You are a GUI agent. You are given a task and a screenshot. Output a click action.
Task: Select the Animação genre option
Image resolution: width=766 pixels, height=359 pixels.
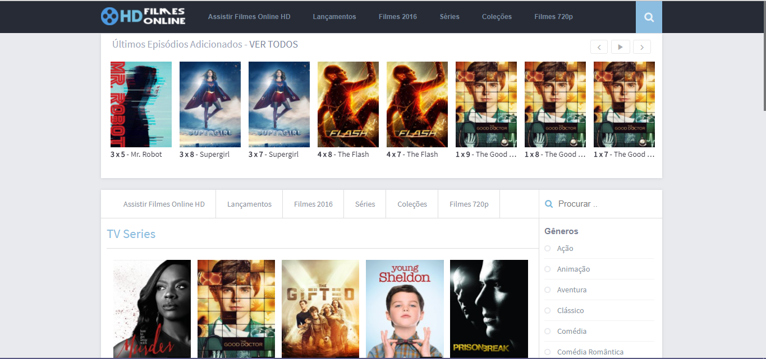[574, 269]
